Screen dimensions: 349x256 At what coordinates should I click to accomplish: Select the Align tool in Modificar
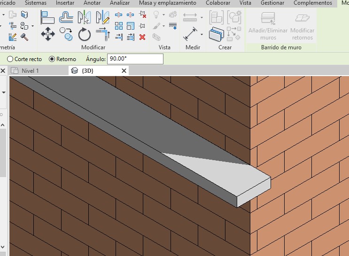(x=47, y=17)
